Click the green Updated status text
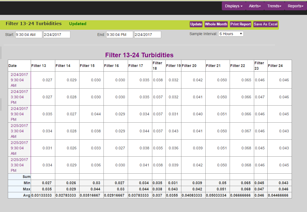Screen dimensions: 307x212 pos(78,24)
